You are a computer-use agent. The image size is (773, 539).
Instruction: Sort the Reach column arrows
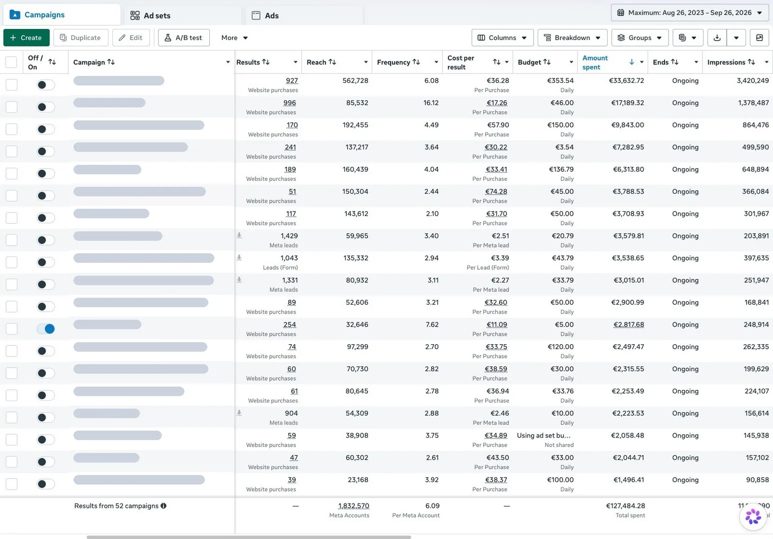332,62
